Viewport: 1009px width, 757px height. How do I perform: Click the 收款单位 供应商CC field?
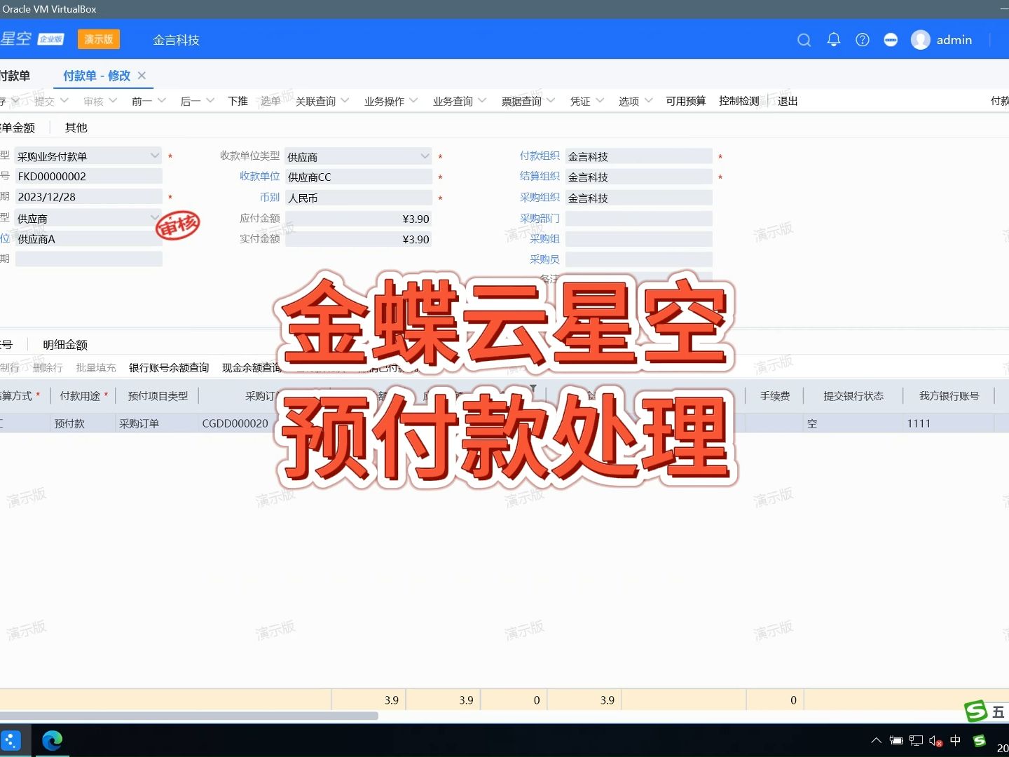click(358, 177)
